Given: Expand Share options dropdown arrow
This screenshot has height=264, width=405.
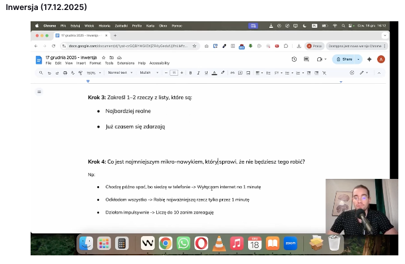Looking at the screenshot, I should coord(358,59).
